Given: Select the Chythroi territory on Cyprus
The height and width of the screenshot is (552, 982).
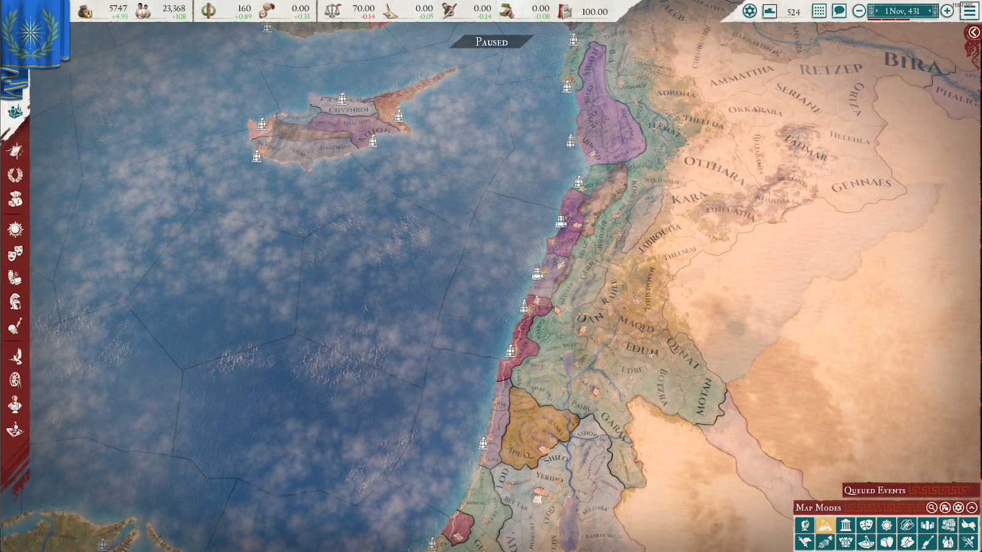Looking at the screenshot, I should click(348, 110).
